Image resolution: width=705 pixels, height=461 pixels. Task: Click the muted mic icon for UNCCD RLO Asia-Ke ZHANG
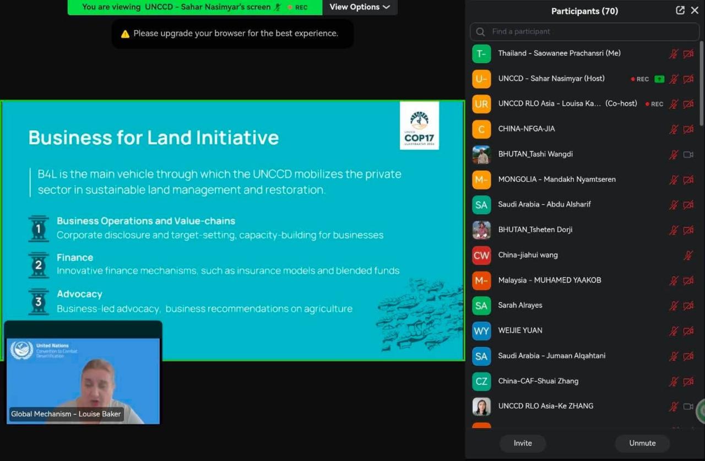pyautogui.click(x=674, y=406)
